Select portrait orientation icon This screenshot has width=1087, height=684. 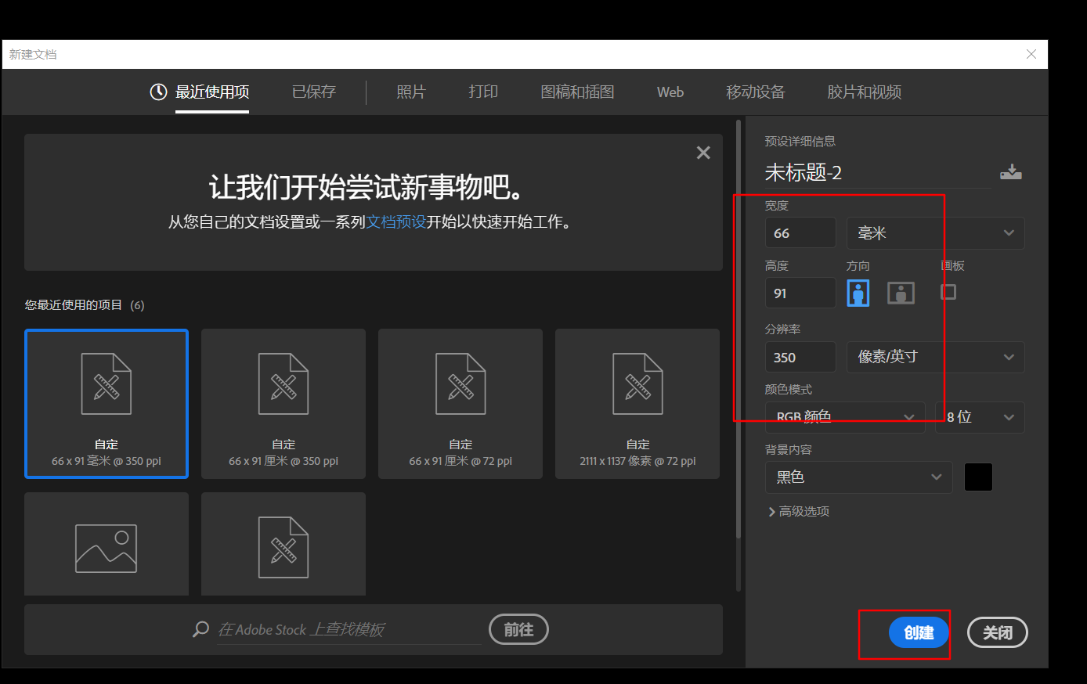[x=858, y=293]
